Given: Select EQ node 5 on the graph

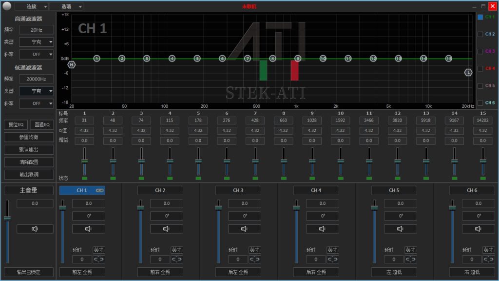Looking at the screenshot, I should click(197, 59).
